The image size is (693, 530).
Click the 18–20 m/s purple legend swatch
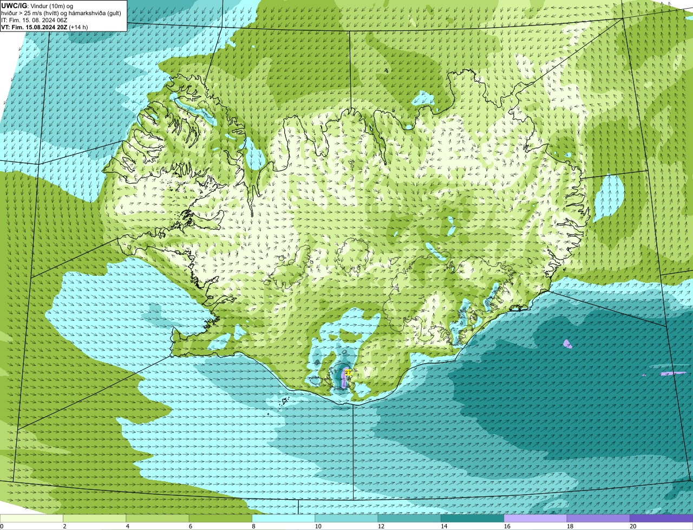598,518
